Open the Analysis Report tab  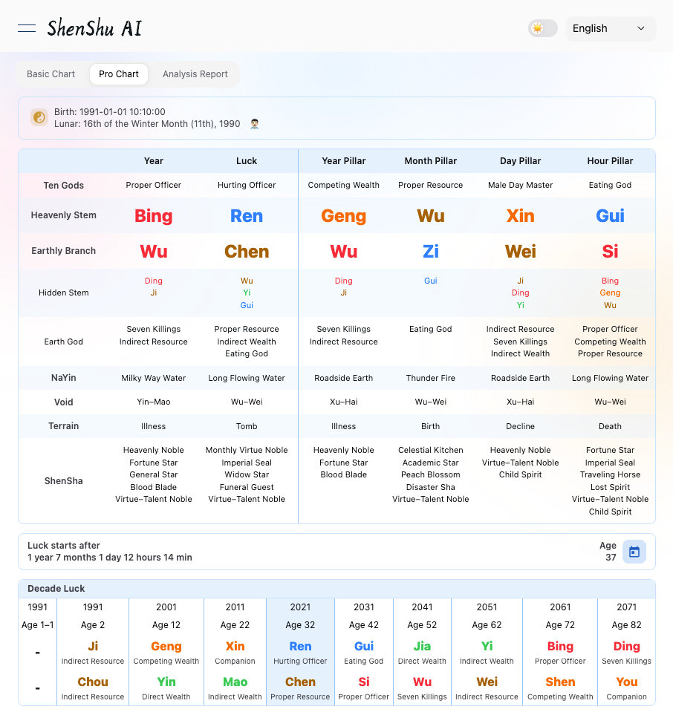tap(195, 74)
